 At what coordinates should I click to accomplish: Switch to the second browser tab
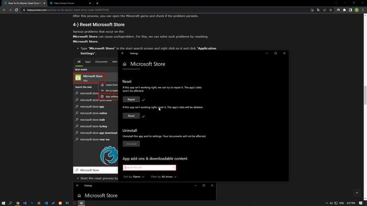click(x=70, y=3)
